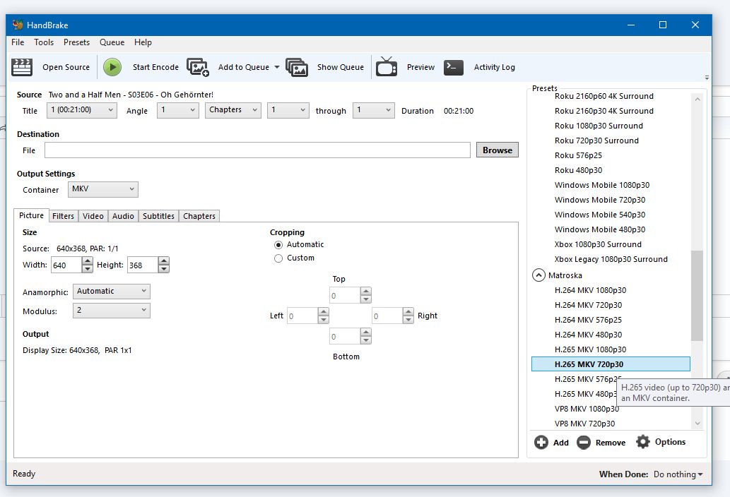
Task: Open the end chapter dropdown after through
Action: coord(374,110)
